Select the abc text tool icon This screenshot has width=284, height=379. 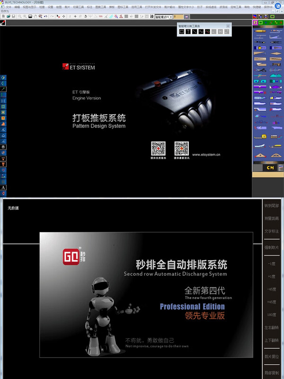275,123
